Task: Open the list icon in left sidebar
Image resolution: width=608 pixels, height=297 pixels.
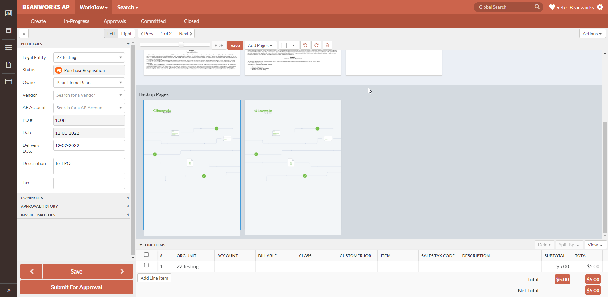Action: pos(9,48)
